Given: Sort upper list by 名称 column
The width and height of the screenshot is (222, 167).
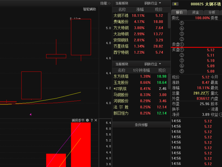Looking at the screenshot, I should click(x=122, y=9).
